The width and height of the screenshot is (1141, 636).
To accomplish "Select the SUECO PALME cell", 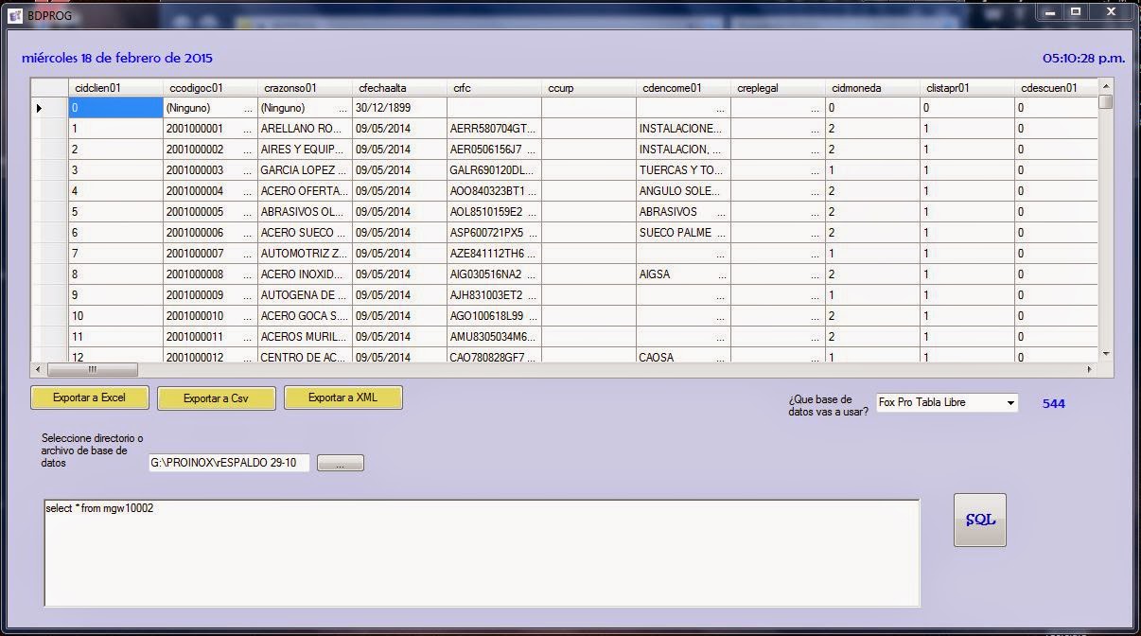I will (683, 233).
